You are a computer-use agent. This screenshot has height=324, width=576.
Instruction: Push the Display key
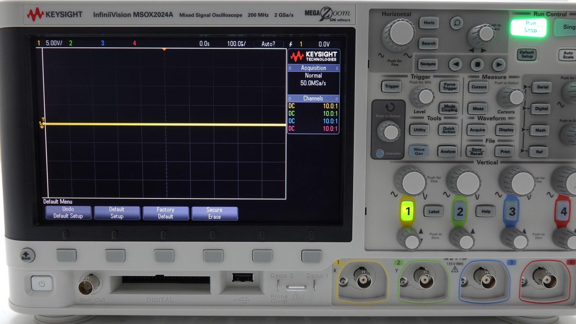(506, 130)
